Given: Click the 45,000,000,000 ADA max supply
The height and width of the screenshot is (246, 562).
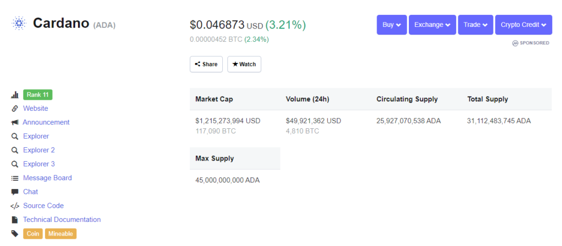Looking at the screenshot, I should pos(228,180).
